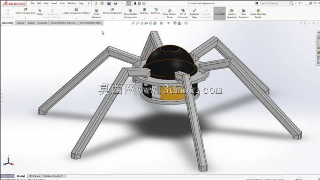
Task: Click Take Snapshot tool
Action: (x=244, y=14)
